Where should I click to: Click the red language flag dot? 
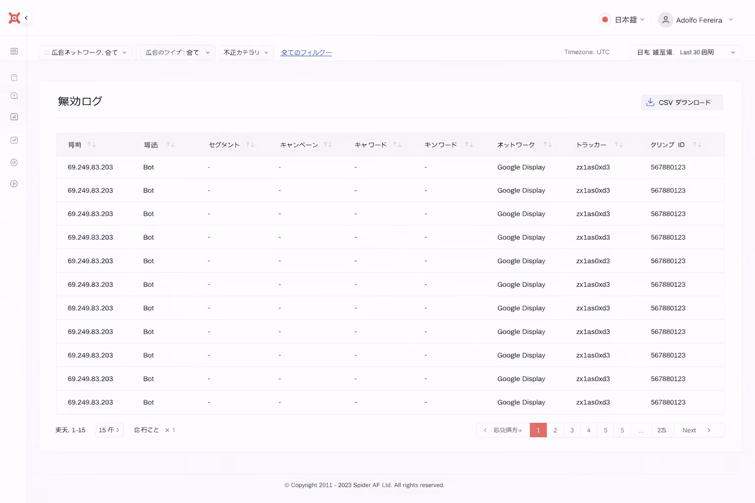[x=605, y=20]
